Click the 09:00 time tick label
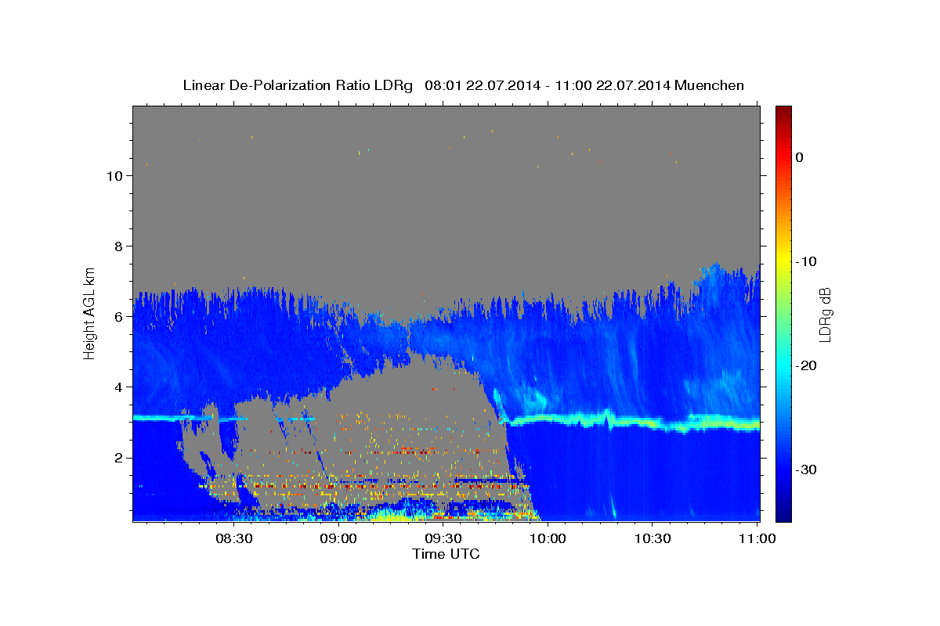Image resolution: width=940 pixels, height=626 pixels. point(338,538)
